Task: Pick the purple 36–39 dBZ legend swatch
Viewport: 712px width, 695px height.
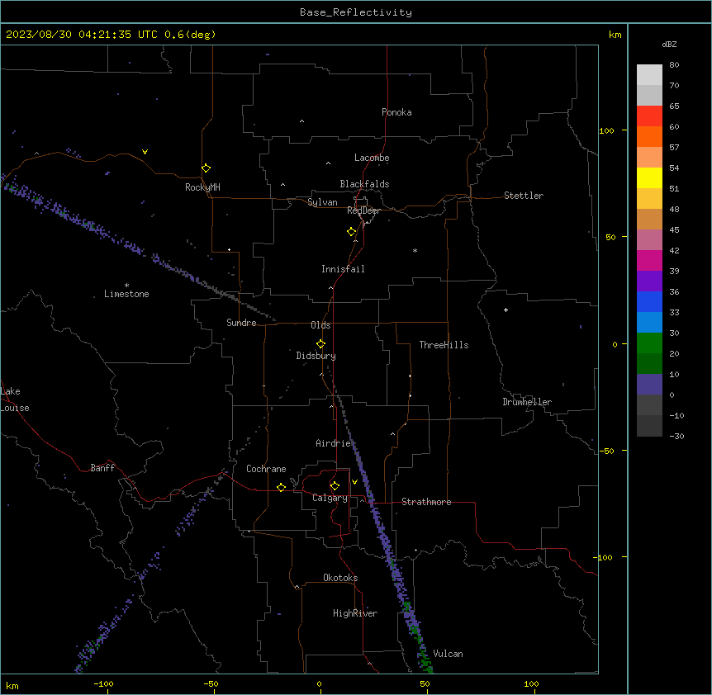Action: tap(649, 281)
